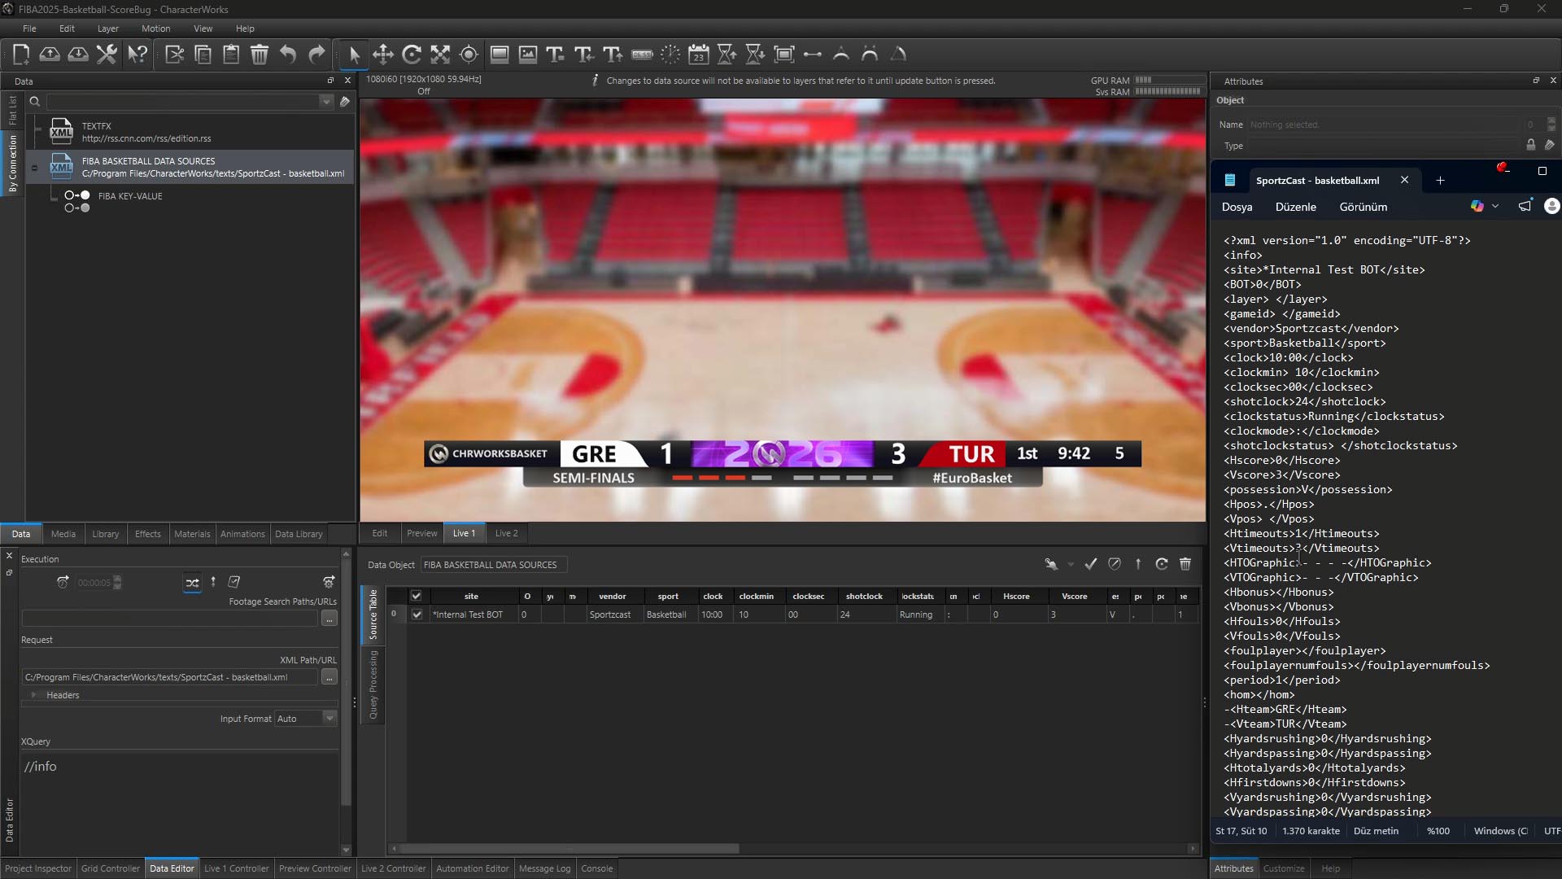1562x879 pixels.
Task: Click the New Project toolbar icon
Action: click(x=21, y=55)
